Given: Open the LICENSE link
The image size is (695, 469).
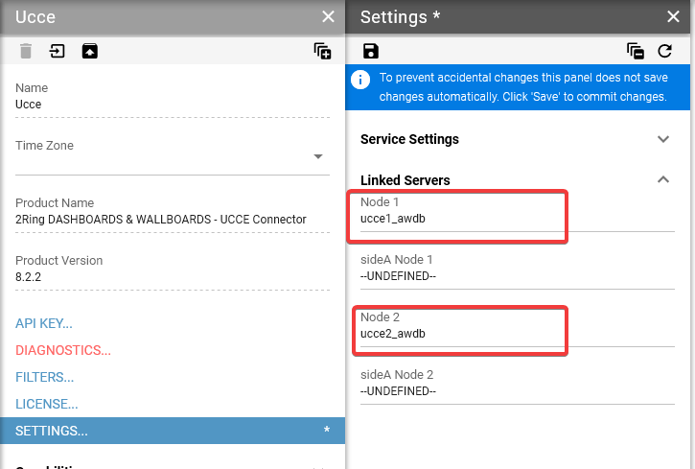Looking at the screenshot, I should (x=47, y=404).
